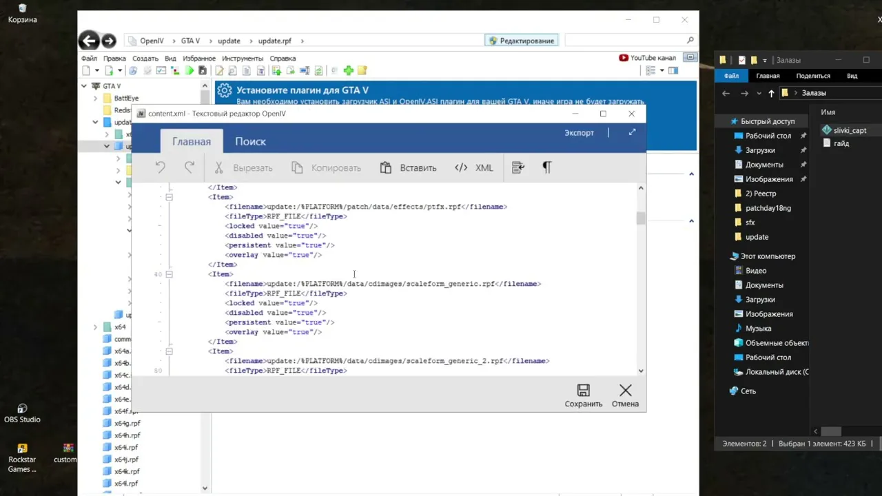Open the Избранное menu
882x496 pixels.
(x=199, y=59)
